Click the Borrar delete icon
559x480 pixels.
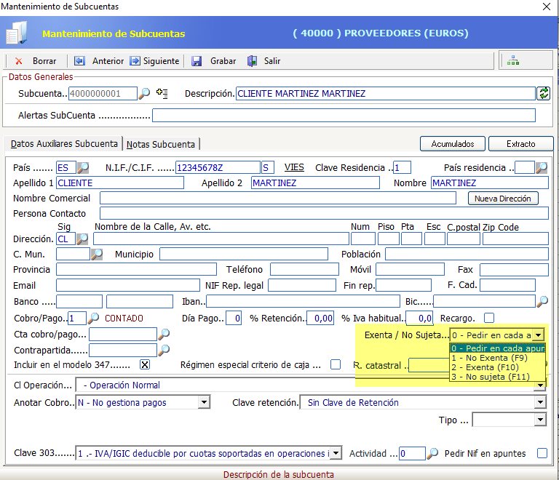[18, 61]
